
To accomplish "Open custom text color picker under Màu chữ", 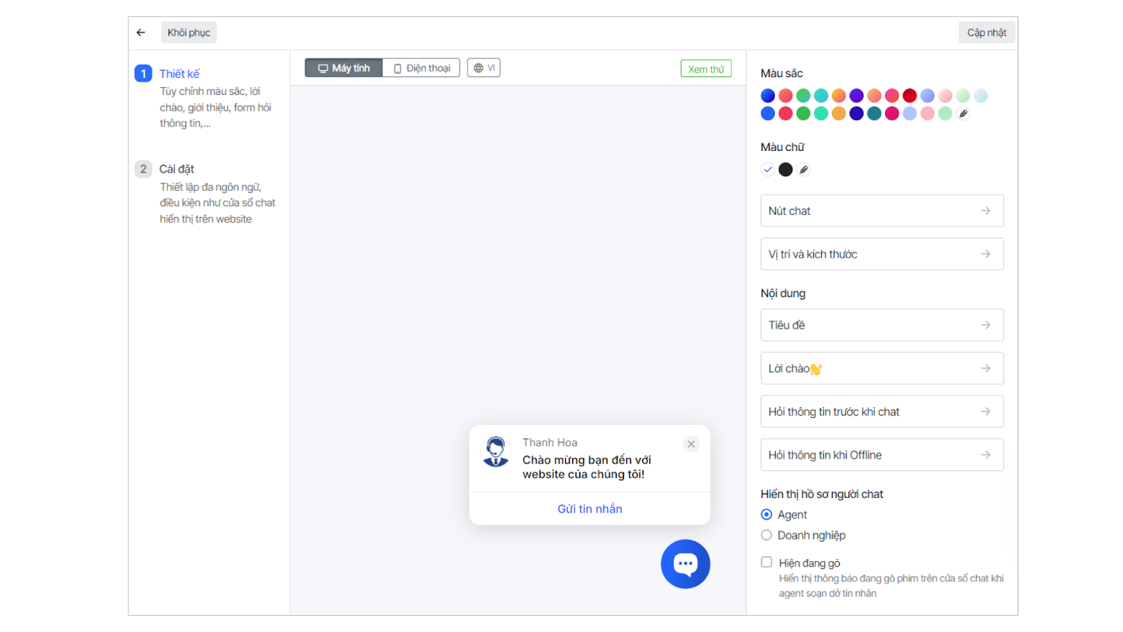I will 804,169.
